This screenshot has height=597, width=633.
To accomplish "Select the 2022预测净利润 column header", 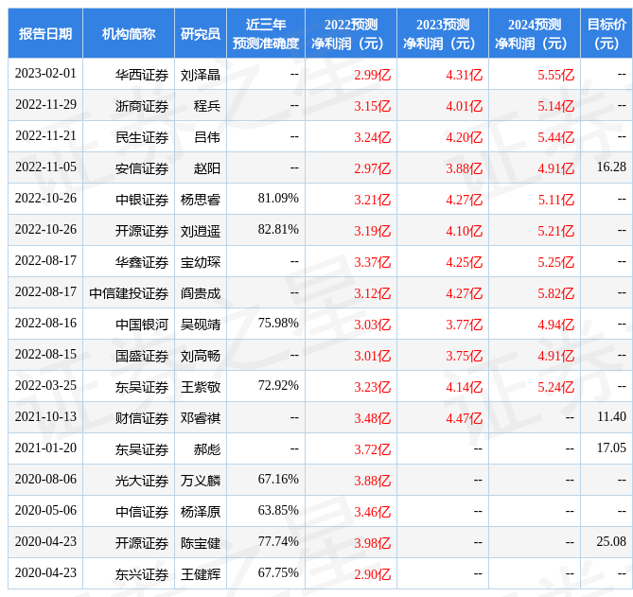I will tap(351, 34).
